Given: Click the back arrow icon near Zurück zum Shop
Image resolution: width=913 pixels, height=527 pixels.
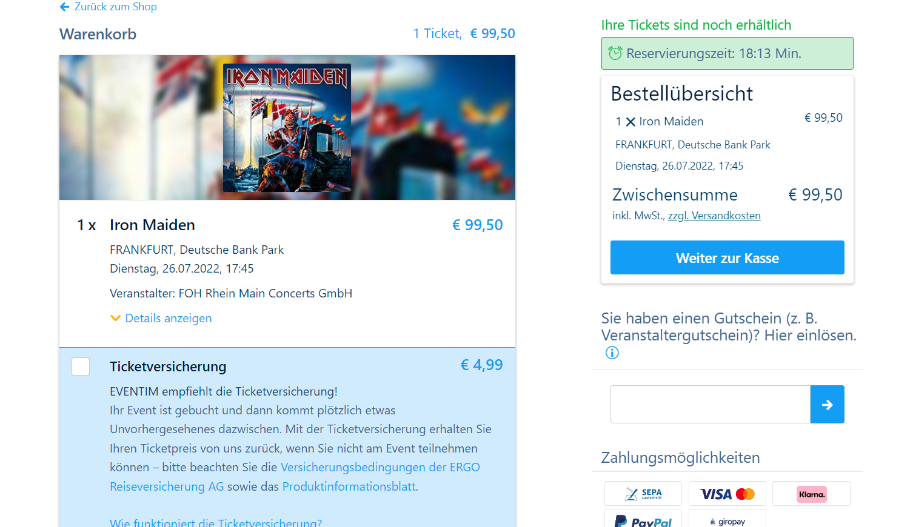Looking at the screenshot, I should pos(64,7).
